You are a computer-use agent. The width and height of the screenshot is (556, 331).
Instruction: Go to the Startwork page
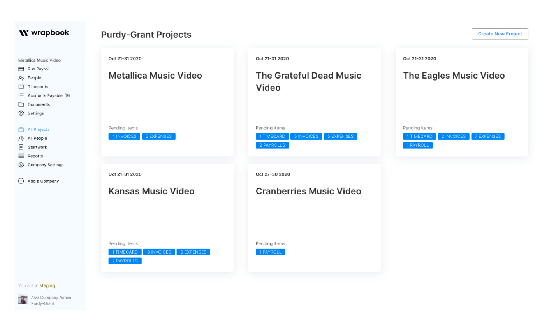(37, 147)
